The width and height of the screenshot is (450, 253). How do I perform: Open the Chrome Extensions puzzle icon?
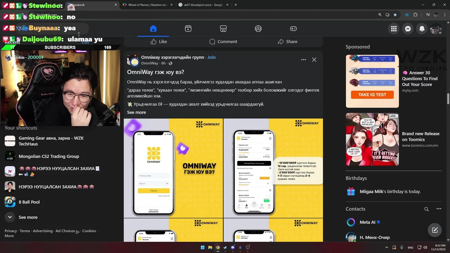pyautogui.click(x=416, y=15)
